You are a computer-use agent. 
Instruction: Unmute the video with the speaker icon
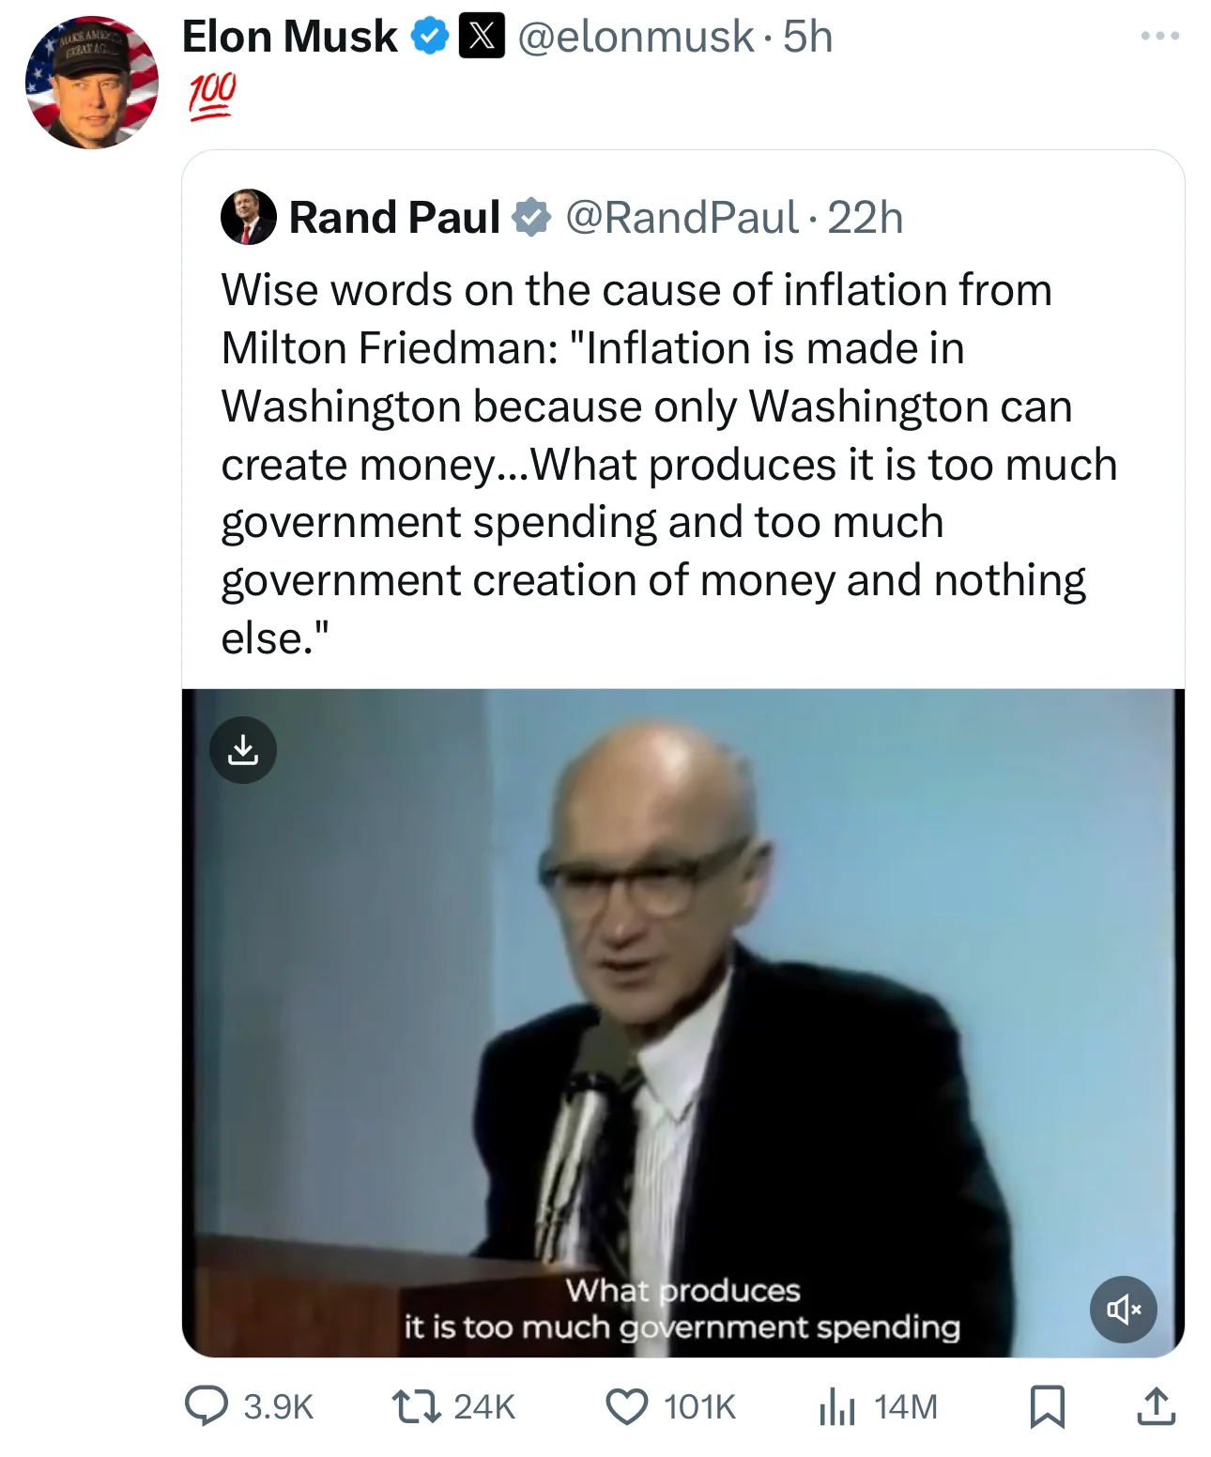tap(1123, 1309)
